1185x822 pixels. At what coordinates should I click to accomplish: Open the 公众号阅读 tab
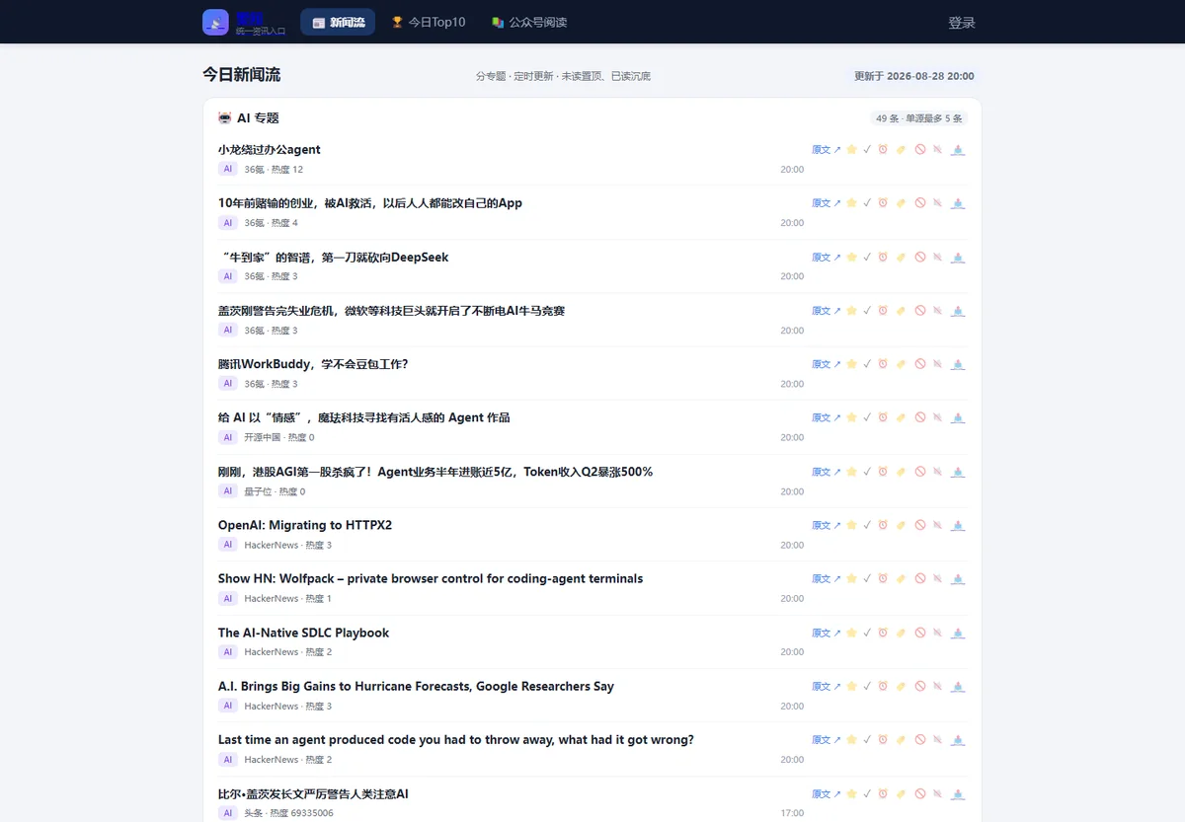click(529, 22)
